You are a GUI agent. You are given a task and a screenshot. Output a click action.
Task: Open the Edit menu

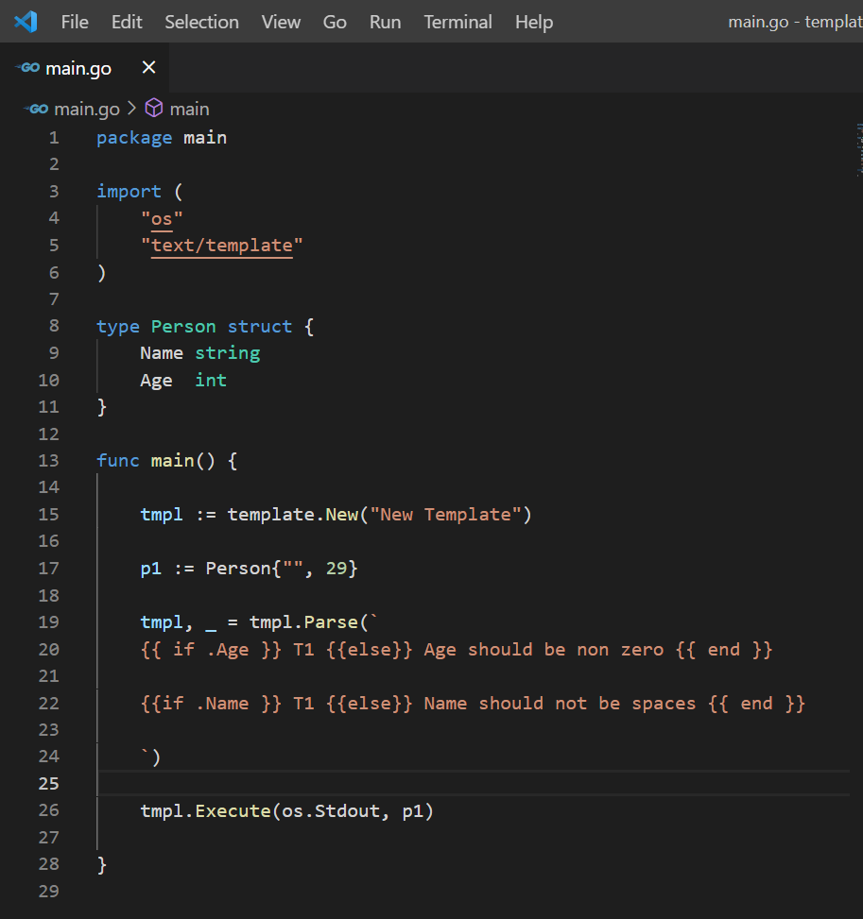pos(126,22)
